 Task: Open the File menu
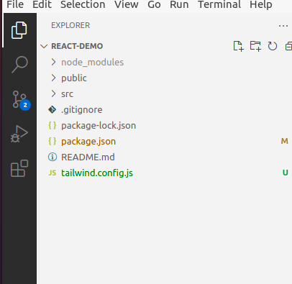point(15,4)
